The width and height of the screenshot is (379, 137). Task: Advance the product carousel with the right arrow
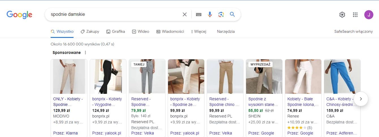click(361, 99)
